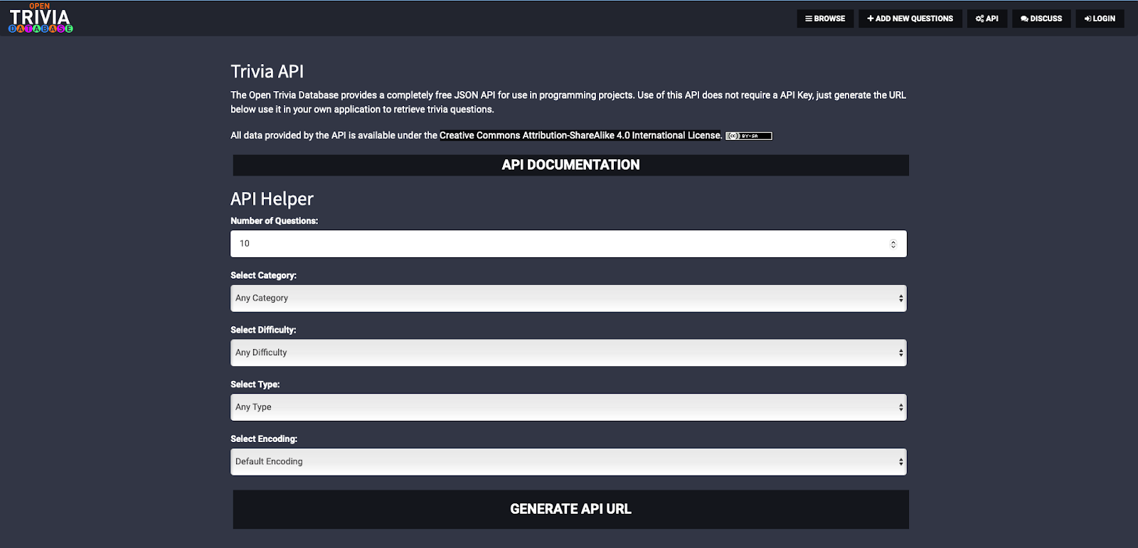Click the Trivia API heading

[x=267, y=72]
